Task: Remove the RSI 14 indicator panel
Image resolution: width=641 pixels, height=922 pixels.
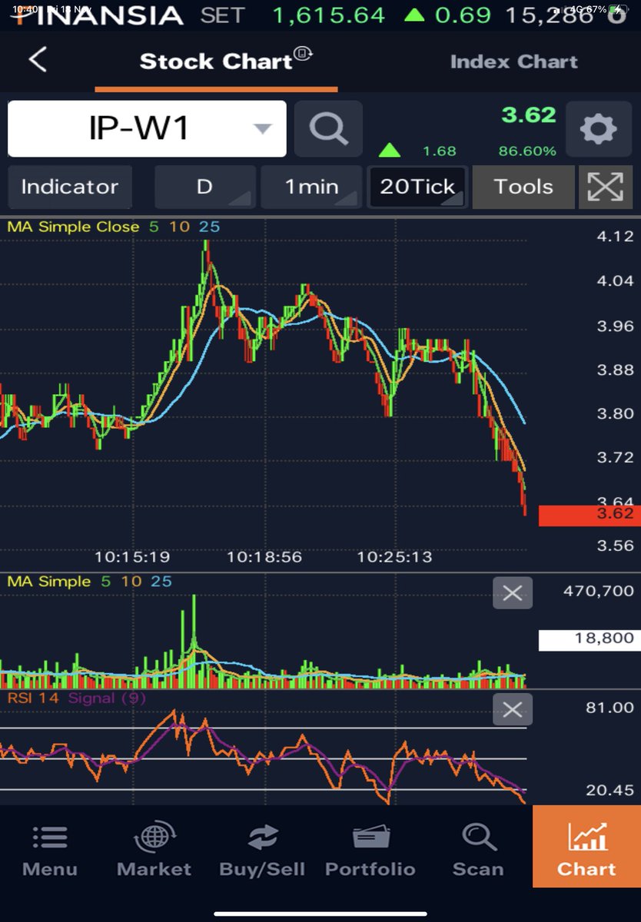Action: point(512,710)
